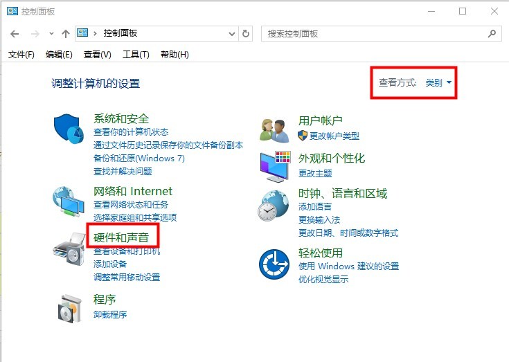Click 查找并解决问题 link
Viewport: 509px width, 362px height.
pyautogui.click(x=123, y=171)
